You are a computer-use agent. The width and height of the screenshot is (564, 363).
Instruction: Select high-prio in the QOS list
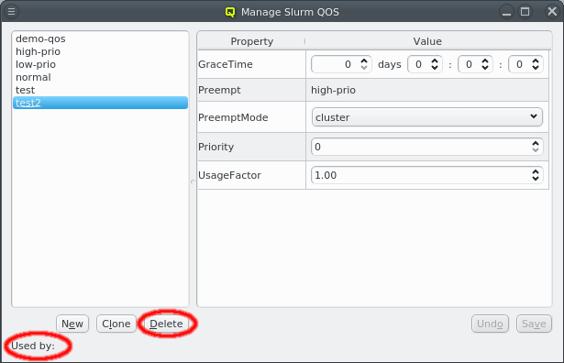coord(100,51)
